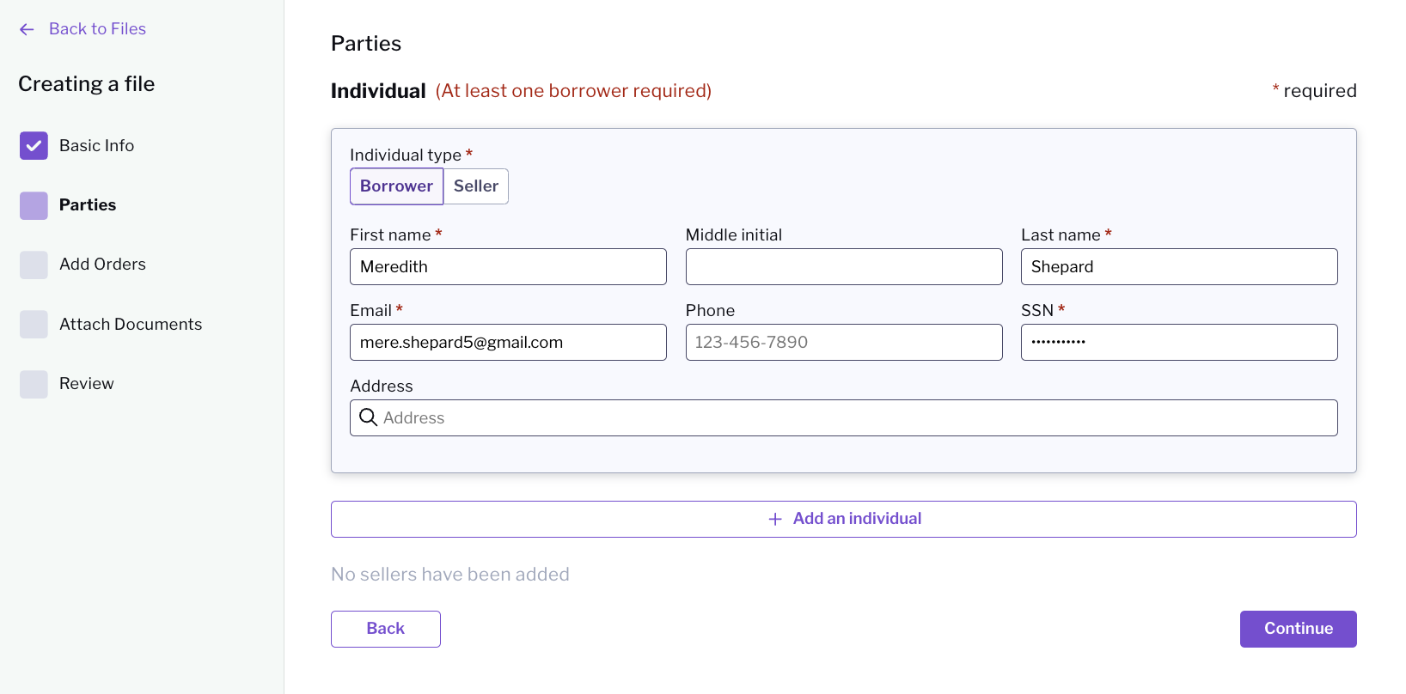The image size is (1406, 694).
Task: Click the '* required' legend text
Action: pos(1314,91)
